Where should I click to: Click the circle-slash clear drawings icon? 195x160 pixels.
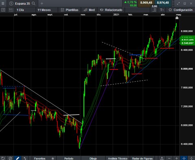10,158
